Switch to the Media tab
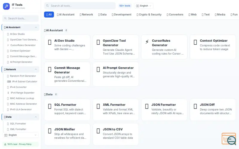The height and width of the screenshot is (149, 239). [220, 15]
